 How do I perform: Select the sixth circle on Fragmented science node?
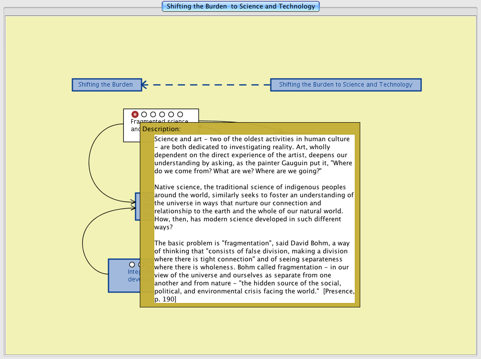[180, 114]
